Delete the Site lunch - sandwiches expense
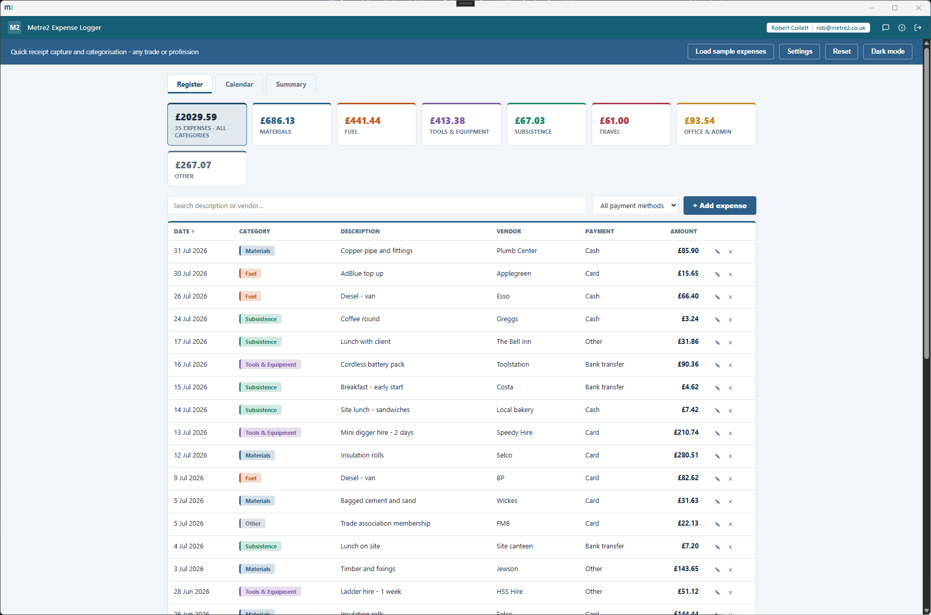The image size is (931, 615). (x=731, y=411)
